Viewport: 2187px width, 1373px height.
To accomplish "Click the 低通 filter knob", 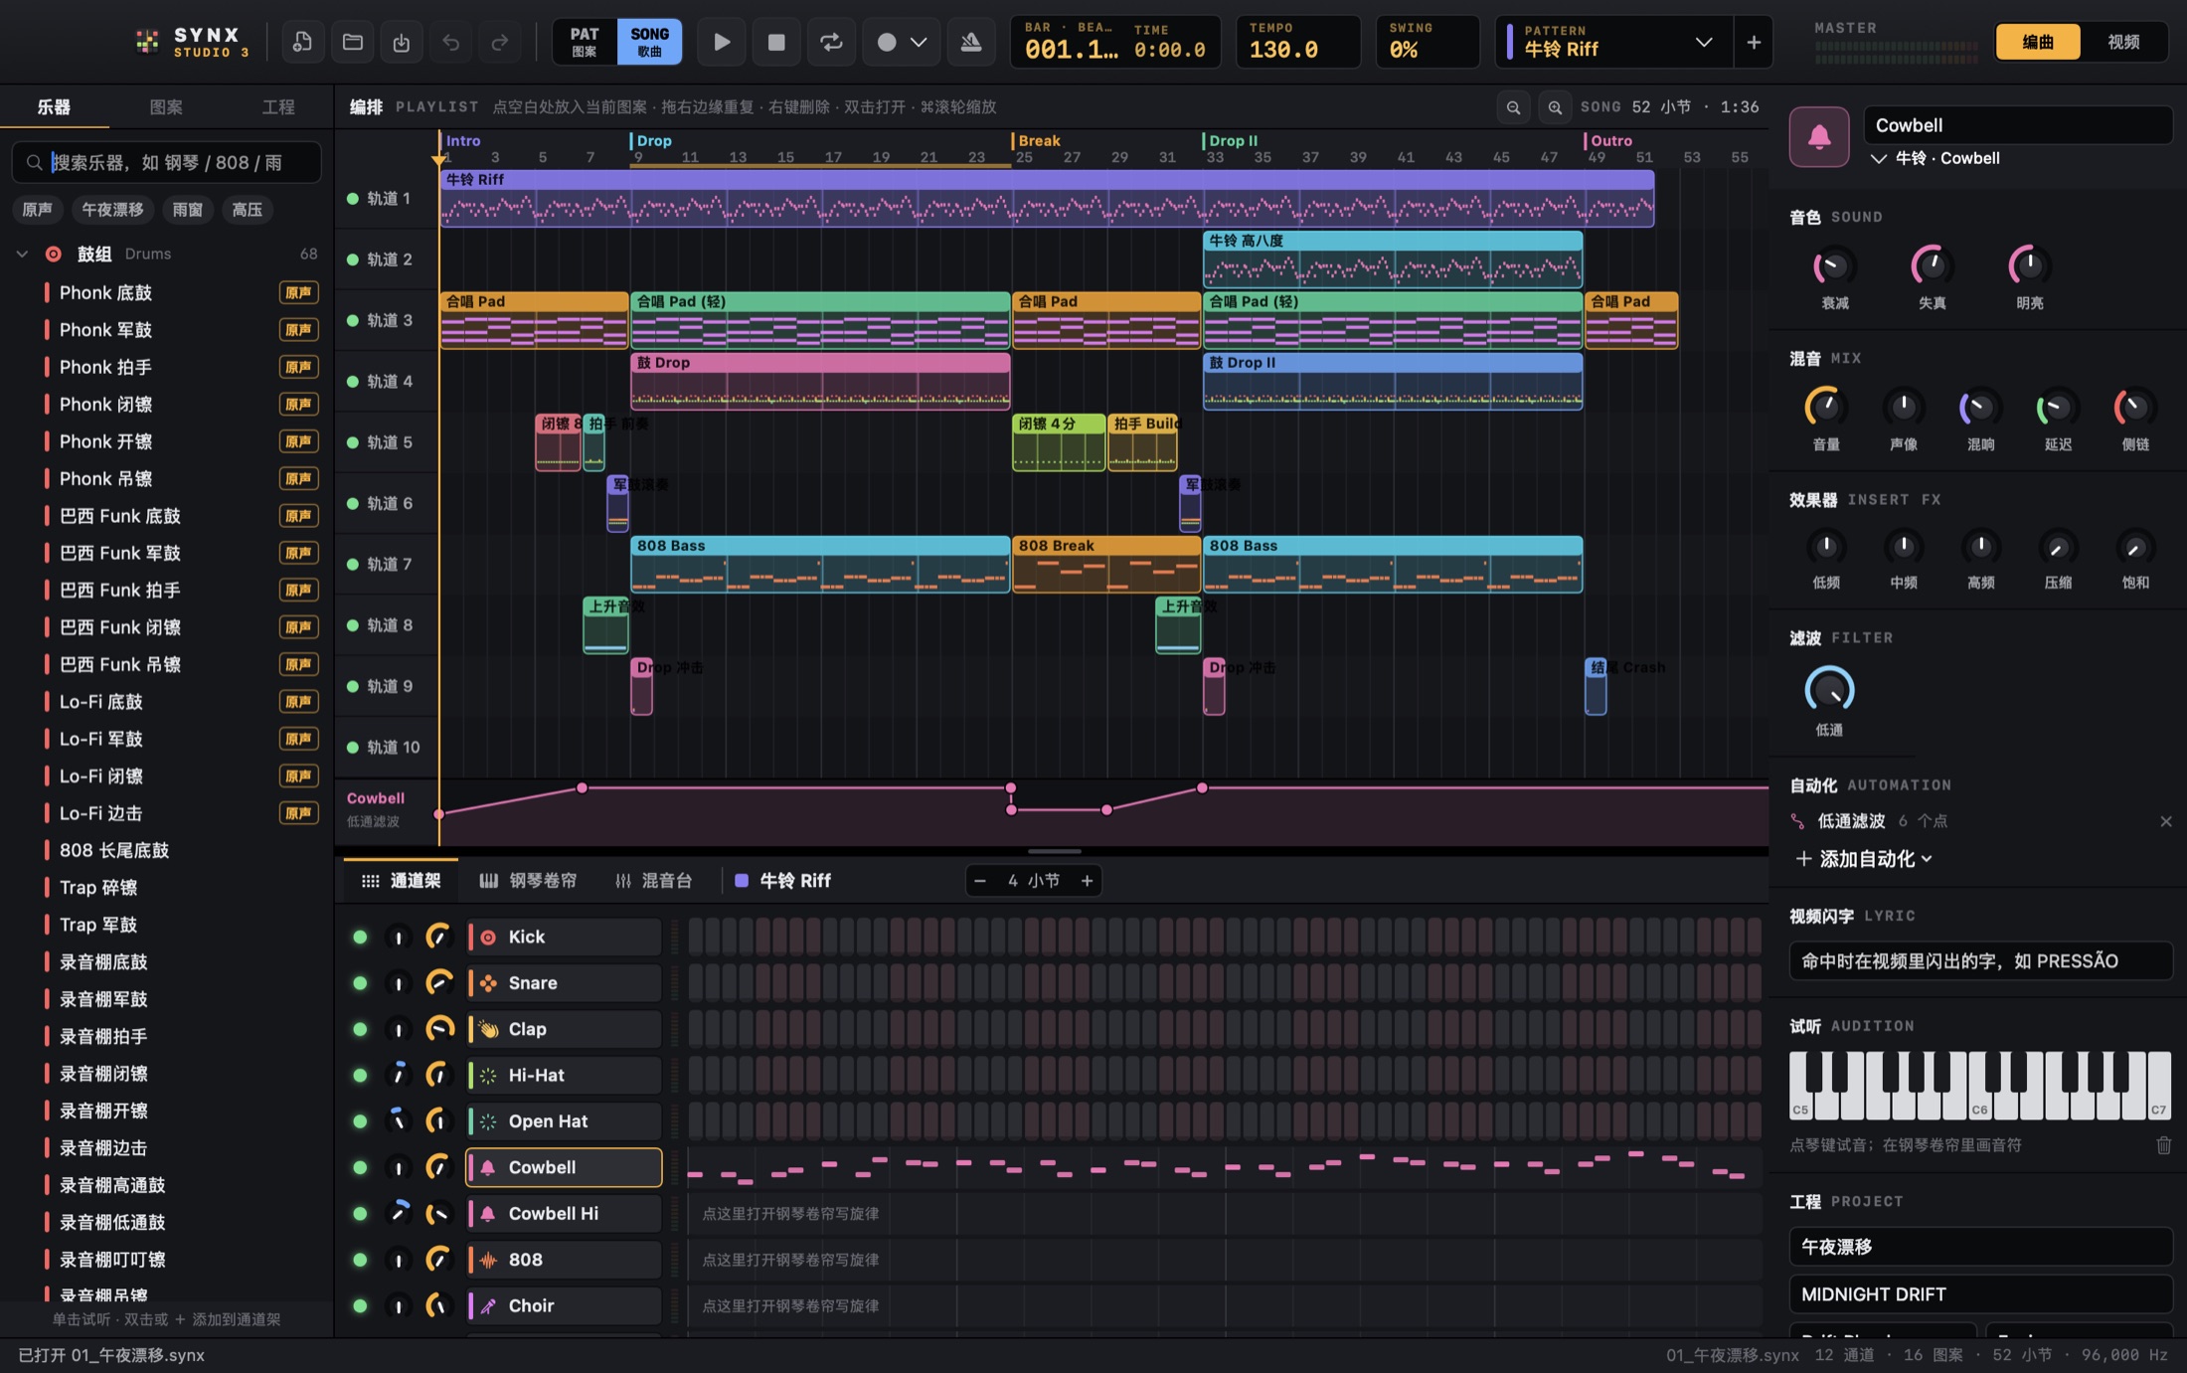I will (x=1829, y=689).
